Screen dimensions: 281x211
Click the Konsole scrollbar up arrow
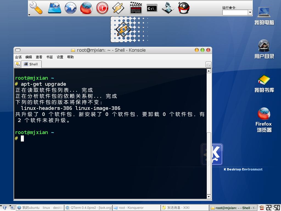point(209,71)
